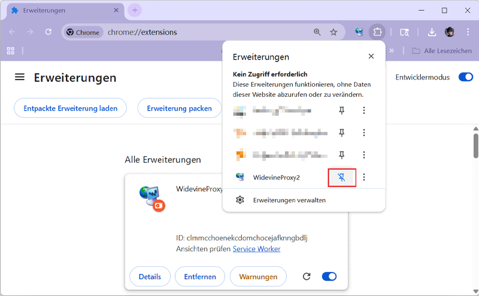Show hidden bookmarks with the double chevron
Viewport: 479px width, 296px height.
pos(392,51)
